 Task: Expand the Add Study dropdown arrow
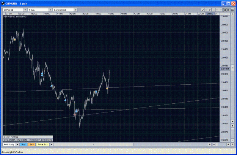pos(17,144)
